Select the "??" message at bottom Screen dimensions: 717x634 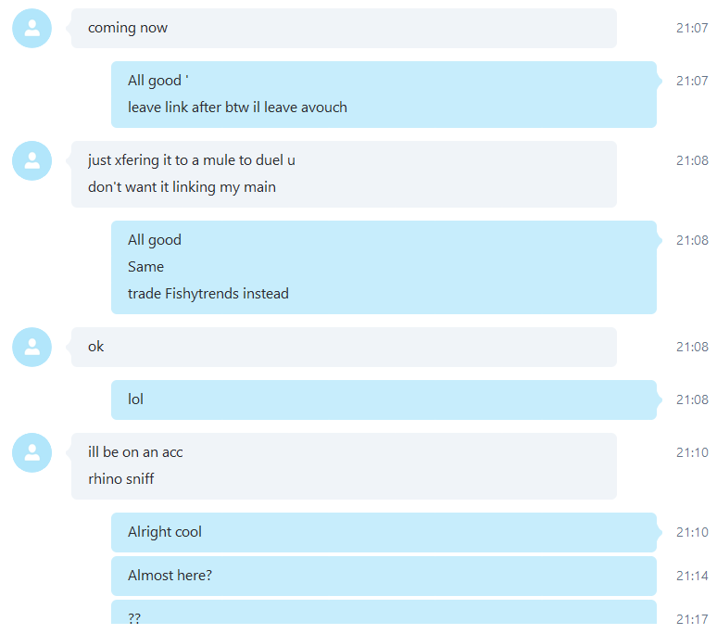click(x=384, y=612)
